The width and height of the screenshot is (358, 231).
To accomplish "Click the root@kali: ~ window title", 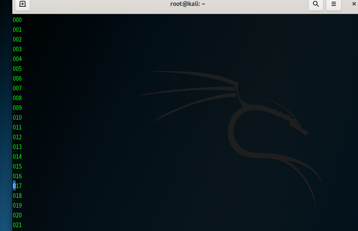I will tap(188, 4).
